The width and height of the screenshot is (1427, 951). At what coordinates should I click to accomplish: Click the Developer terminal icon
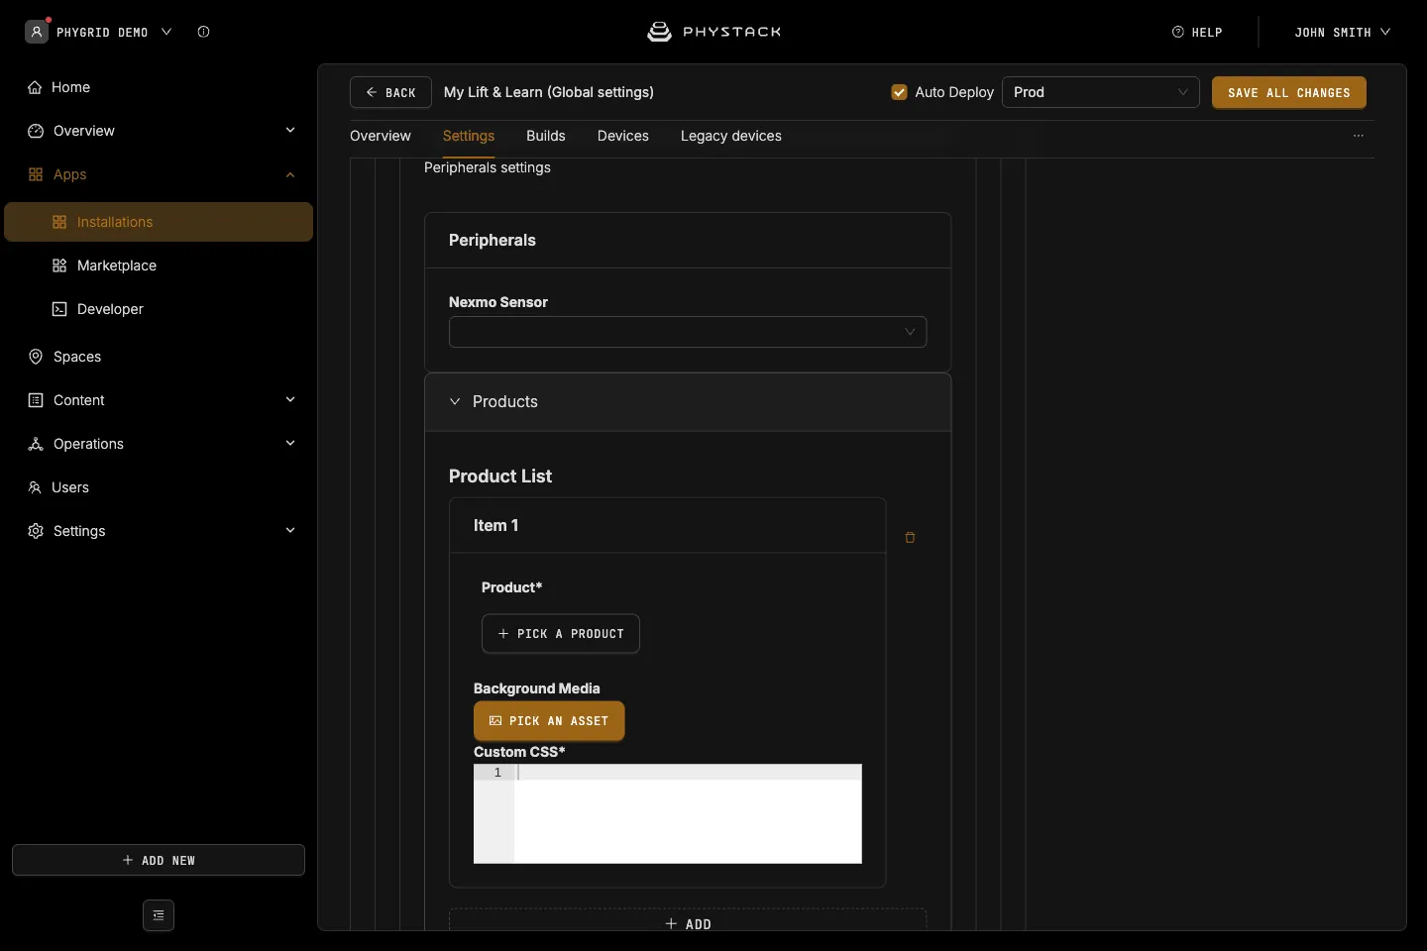(x=59, y=309)
